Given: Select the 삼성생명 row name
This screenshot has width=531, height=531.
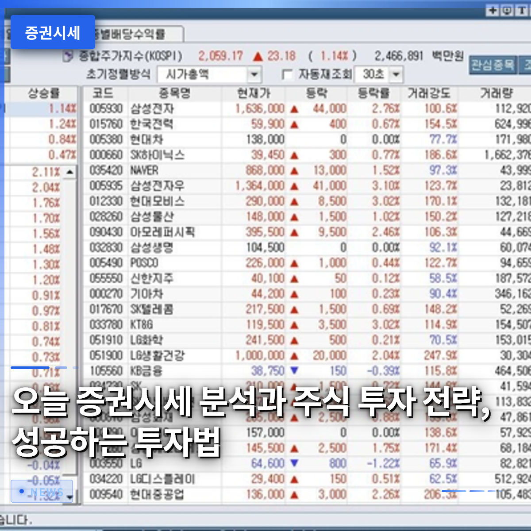Looking at the screenshot, I should coord(152,247).
